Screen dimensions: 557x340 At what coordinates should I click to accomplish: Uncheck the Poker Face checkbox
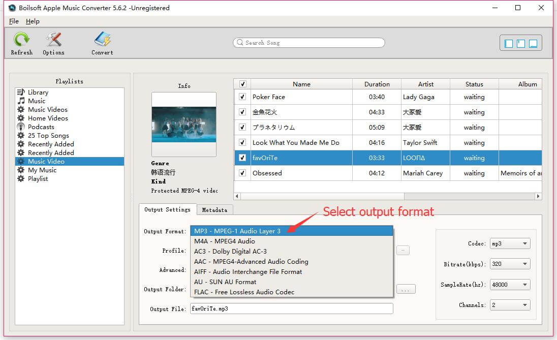[242, 97]
